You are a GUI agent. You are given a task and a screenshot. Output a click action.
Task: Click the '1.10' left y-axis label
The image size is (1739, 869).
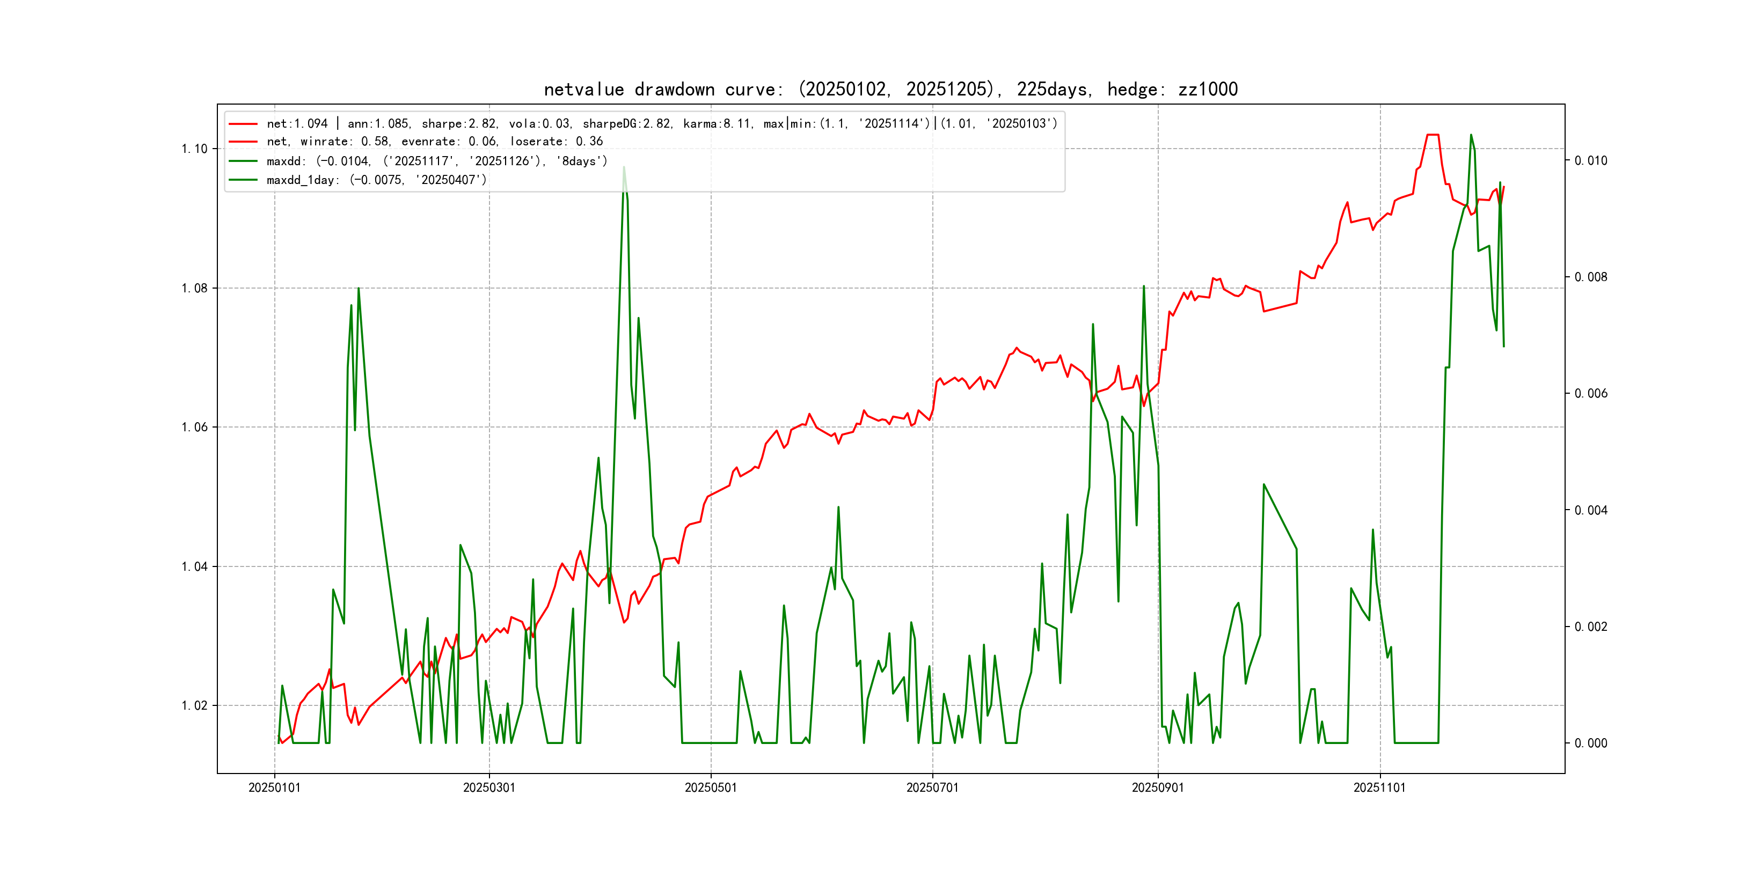194,149
